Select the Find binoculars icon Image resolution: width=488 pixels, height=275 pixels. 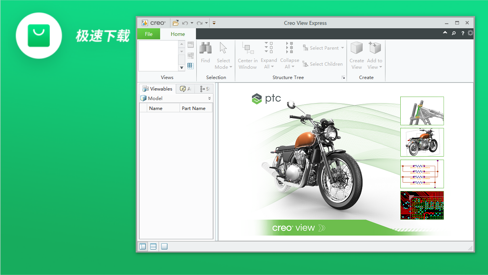pos(205,48)
